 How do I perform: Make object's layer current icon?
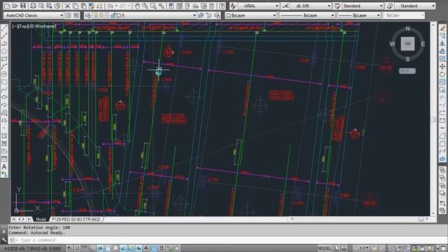201,15
